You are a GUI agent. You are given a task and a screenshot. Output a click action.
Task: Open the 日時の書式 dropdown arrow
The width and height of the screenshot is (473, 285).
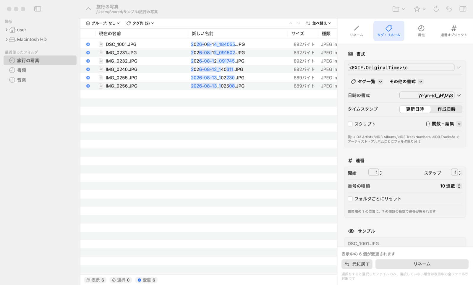(x=459, y=95)
